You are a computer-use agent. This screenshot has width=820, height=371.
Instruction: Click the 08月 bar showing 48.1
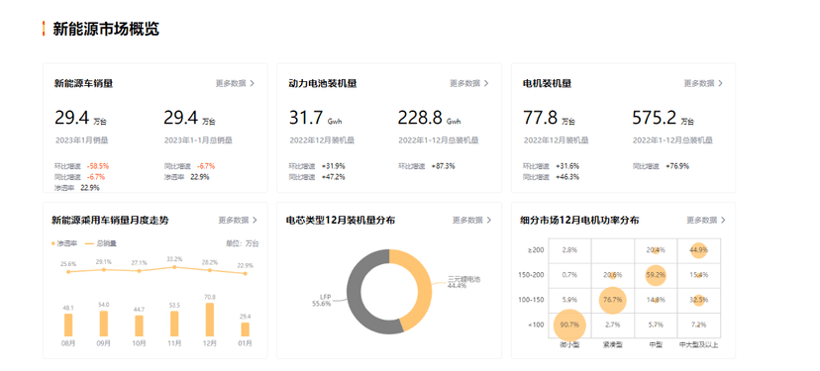(x=68, y=325)
